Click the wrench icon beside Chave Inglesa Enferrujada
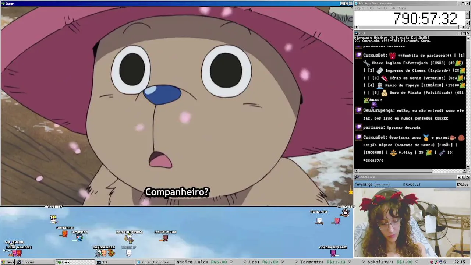The height and width of the screenshot is (265, 471). click(366, 63)
